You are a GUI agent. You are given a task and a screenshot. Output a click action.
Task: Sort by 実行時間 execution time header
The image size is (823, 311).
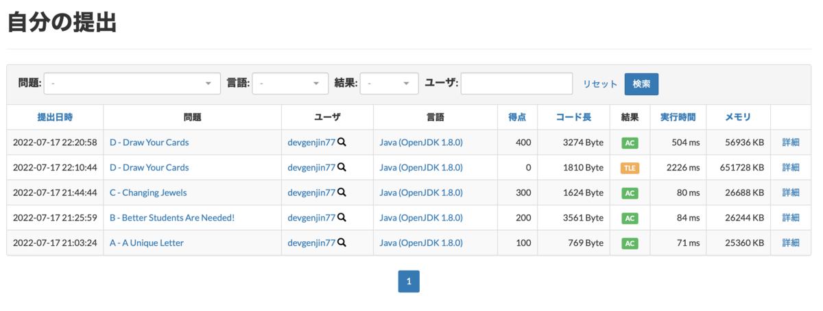[x=678, y=117]
